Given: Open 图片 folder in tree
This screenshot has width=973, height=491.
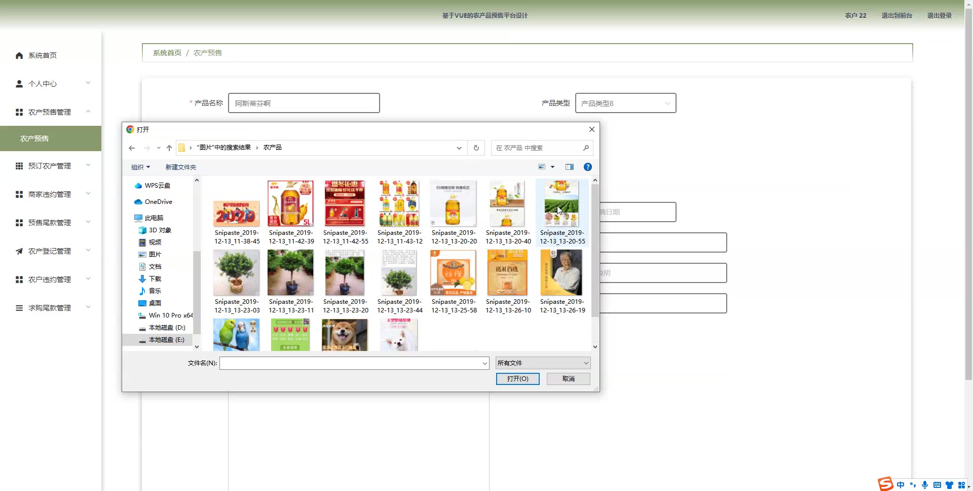Looking at the screenshot, I should [x=150, y=255].
